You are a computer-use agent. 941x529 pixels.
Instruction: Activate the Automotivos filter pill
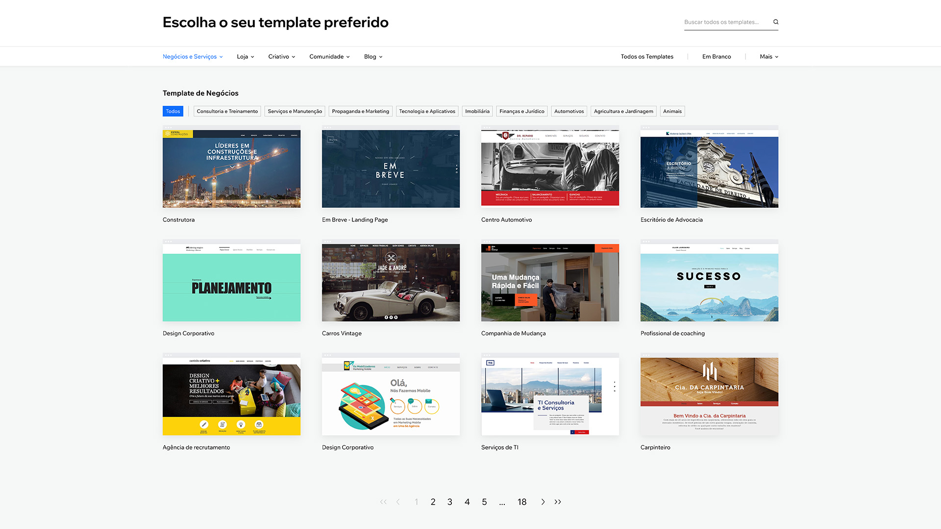point(569,111)
